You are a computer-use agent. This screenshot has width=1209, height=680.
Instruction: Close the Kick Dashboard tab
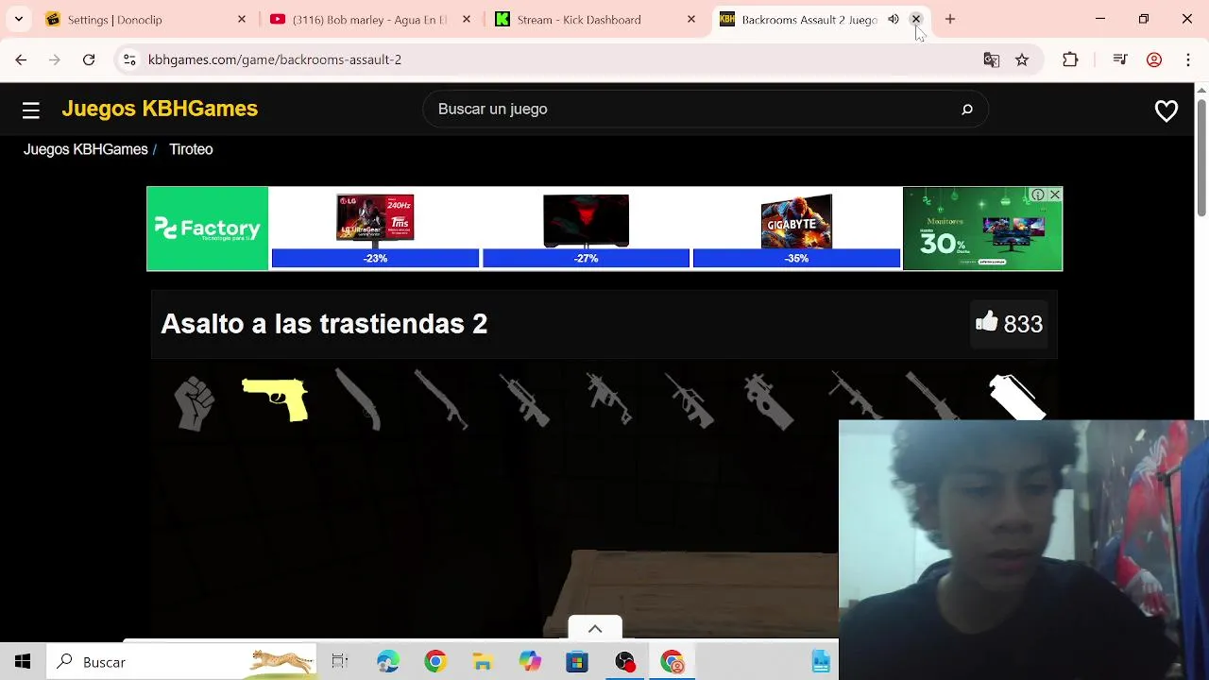(x=691, y=19)
